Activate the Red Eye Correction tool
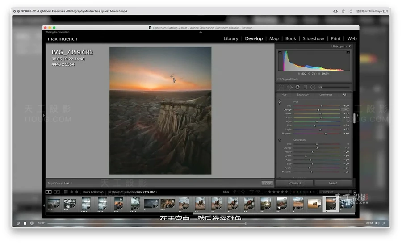 pyautogui.click(x=297, y=87)
